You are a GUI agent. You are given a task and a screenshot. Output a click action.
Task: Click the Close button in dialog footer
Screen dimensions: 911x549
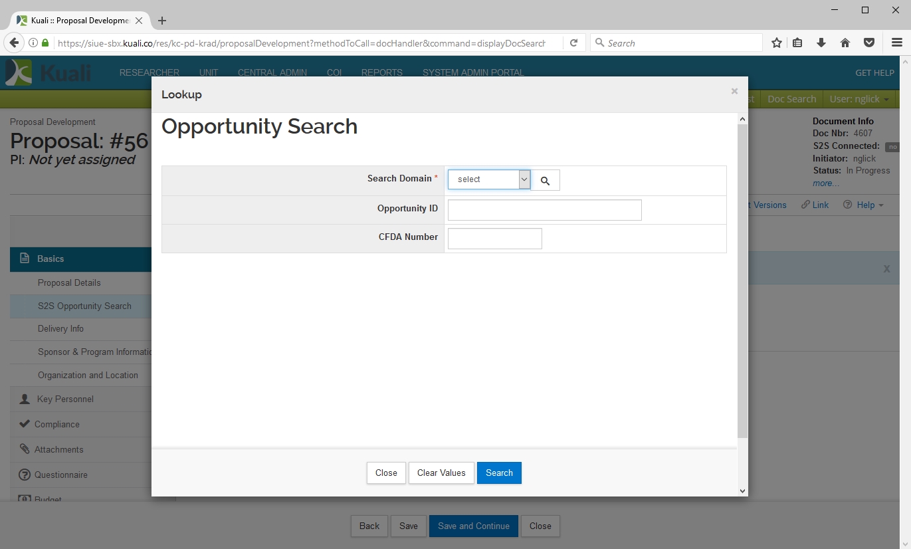386,473
